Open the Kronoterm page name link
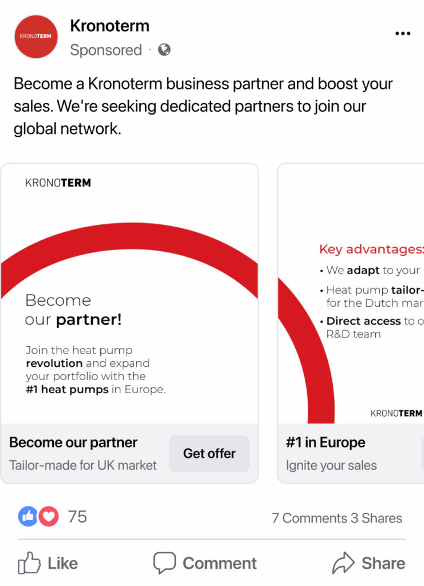The image size is (424, 586). point(109,26)
